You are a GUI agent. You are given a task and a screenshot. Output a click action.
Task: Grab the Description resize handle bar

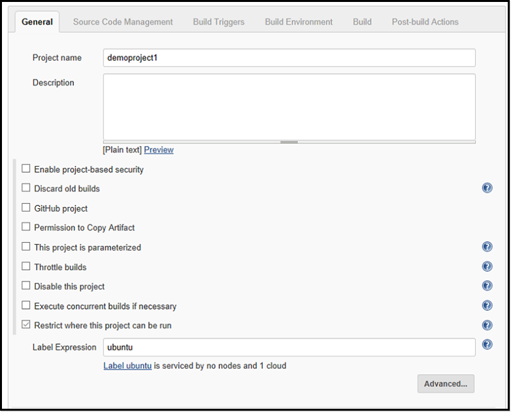(289, 142)
